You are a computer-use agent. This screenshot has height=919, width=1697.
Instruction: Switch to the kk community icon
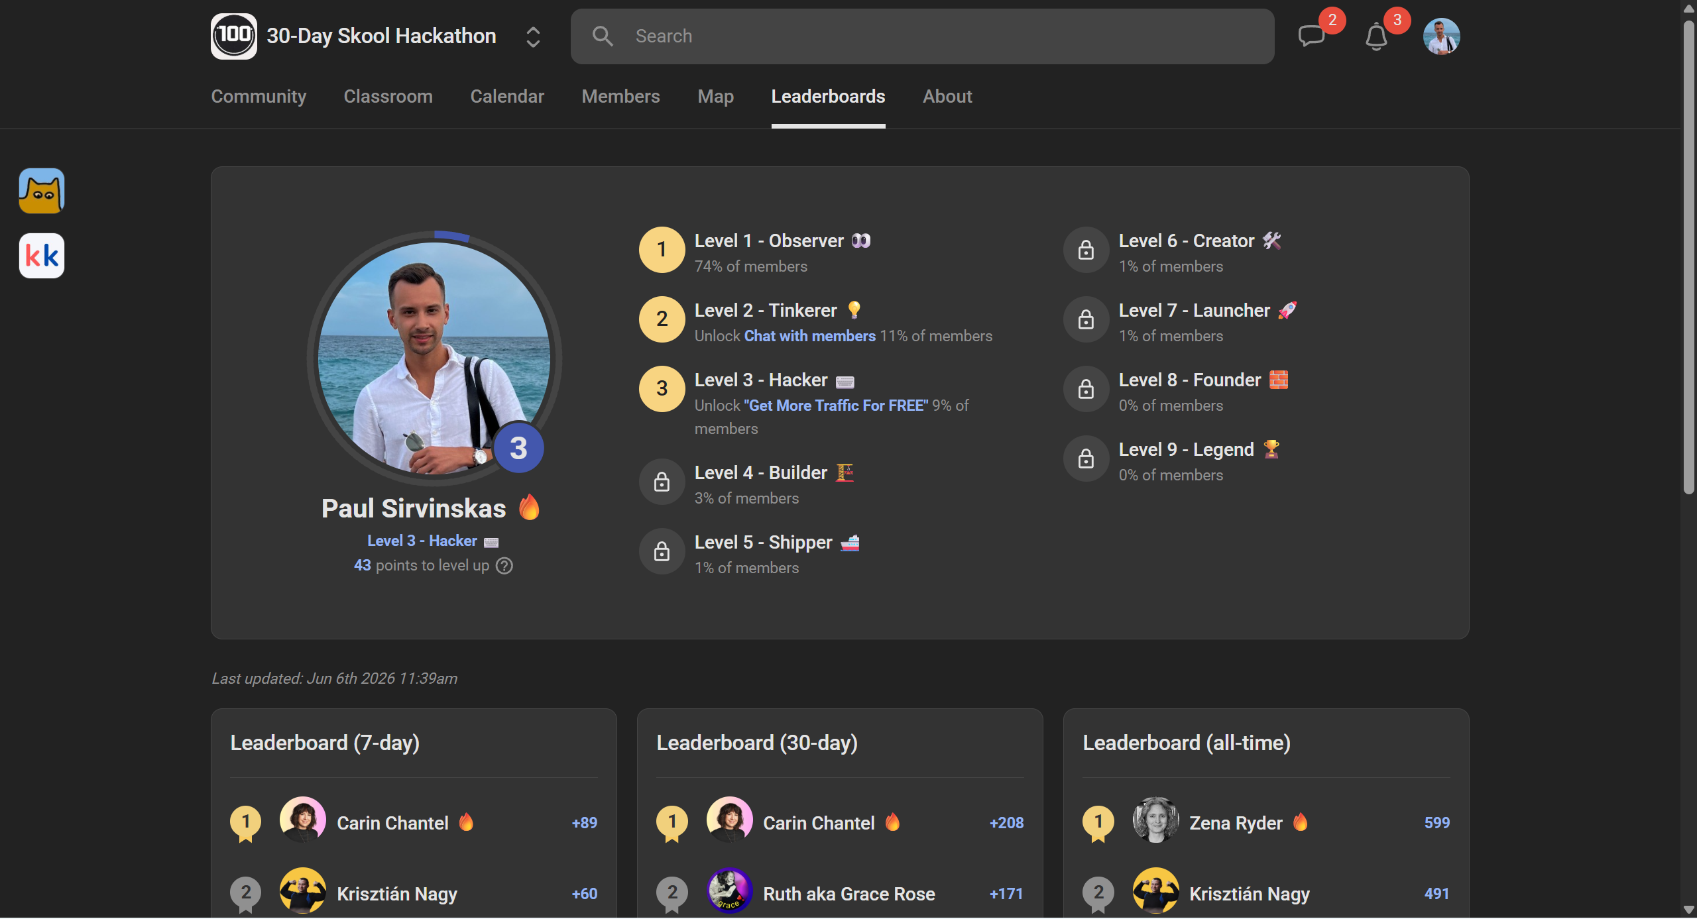(x=42, y=256)
